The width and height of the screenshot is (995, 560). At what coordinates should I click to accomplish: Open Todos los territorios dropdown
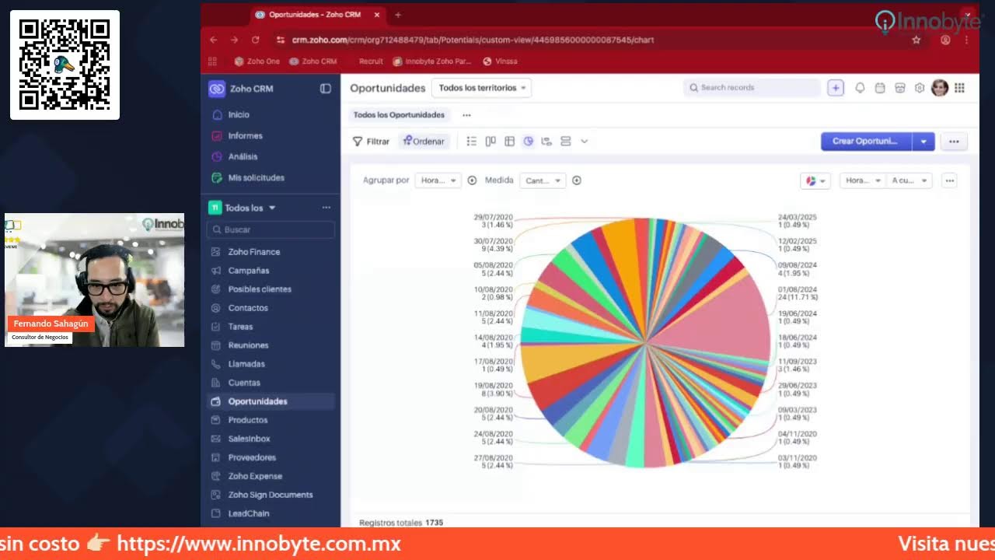pyautogui.click(x=481, y=88)
